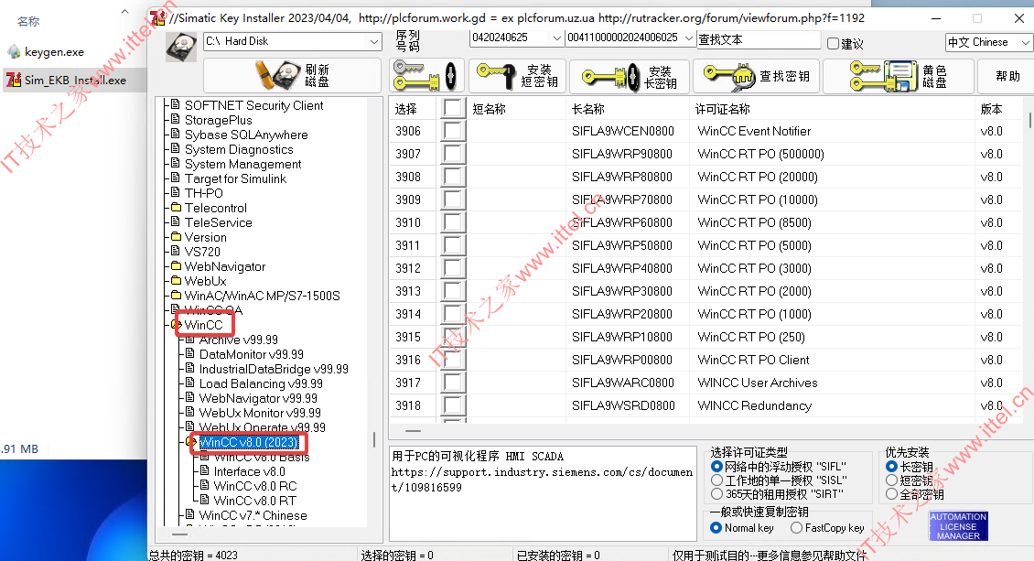Screen dimensions: 1034x561
Task: Open the serial number dropdown showing 00411000002024006025
Action: (x=688, y=38)
